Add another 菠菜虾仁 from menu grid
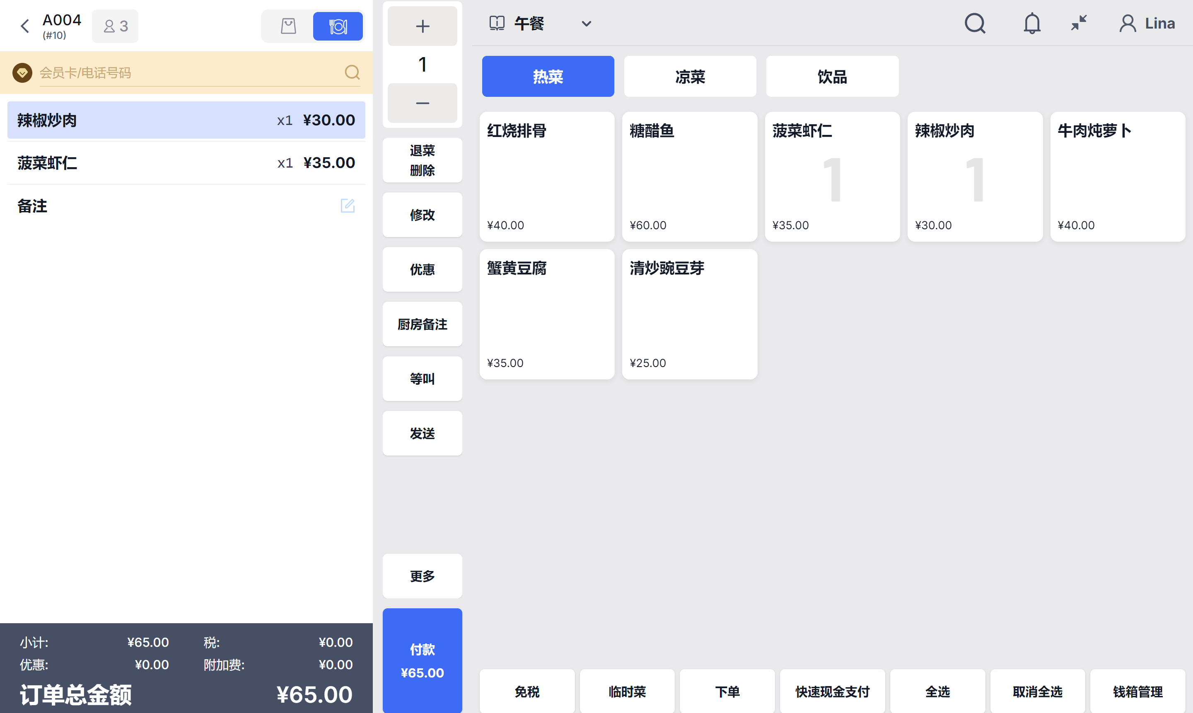Image resolution: width=1193 pixels, height=713 pixels. 832,177
